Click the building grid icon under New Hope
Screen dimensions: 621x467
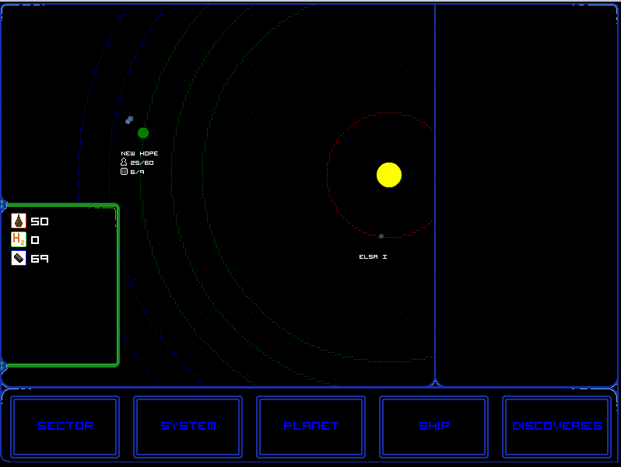point(124,172)
